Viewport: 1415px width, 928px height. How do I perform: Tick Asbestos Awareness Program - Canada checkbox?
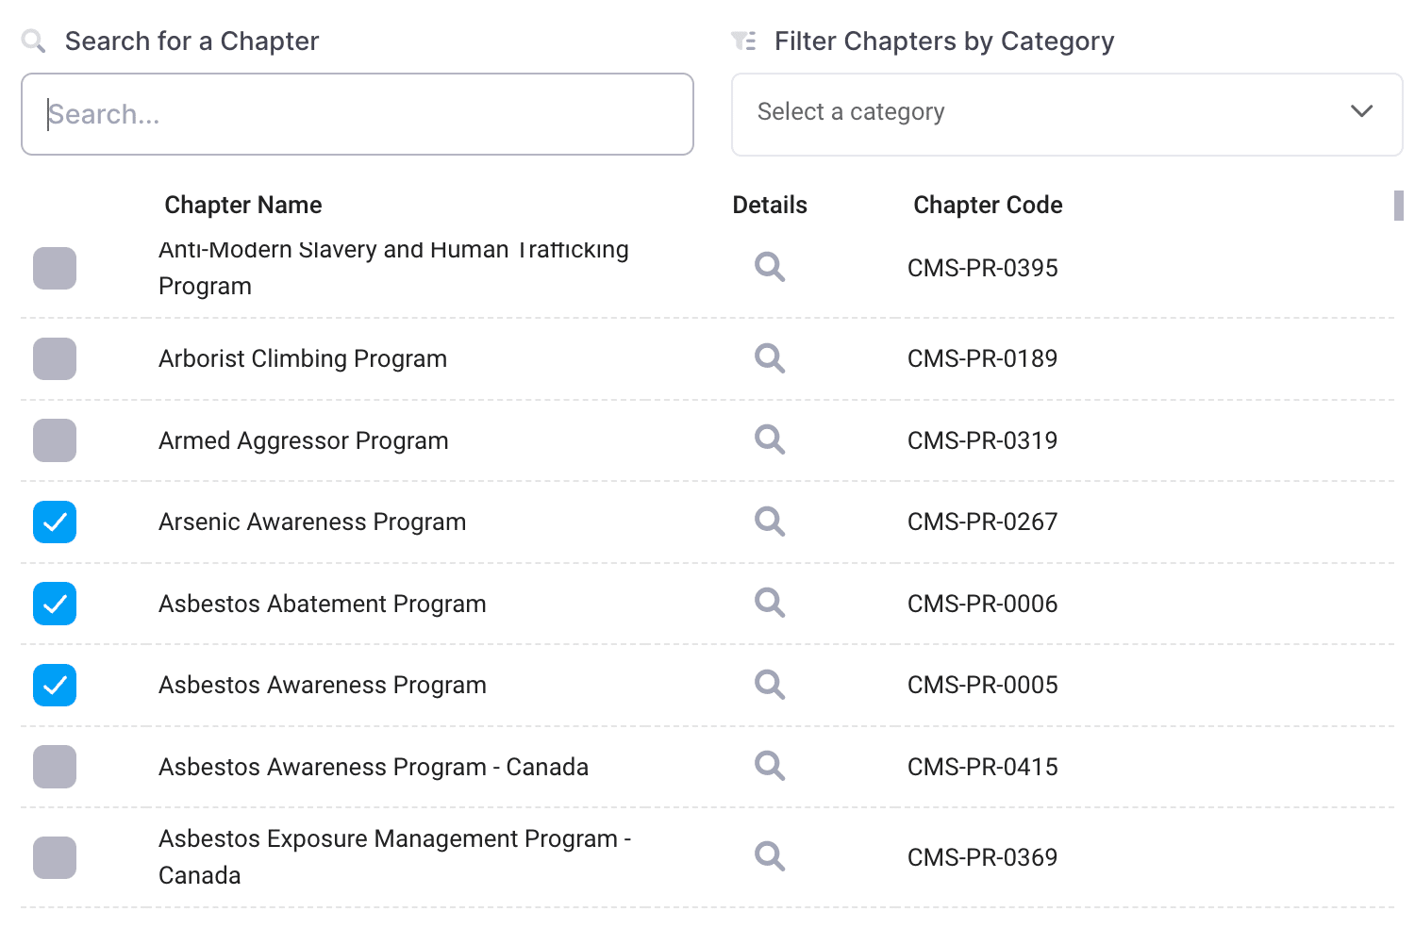pos(55,767)
